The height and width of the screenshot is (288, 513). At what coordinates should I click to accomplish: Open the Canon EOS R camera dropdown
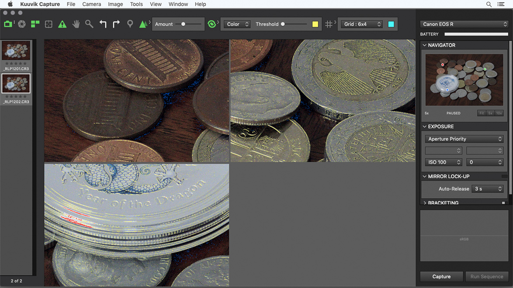[464, 24]
